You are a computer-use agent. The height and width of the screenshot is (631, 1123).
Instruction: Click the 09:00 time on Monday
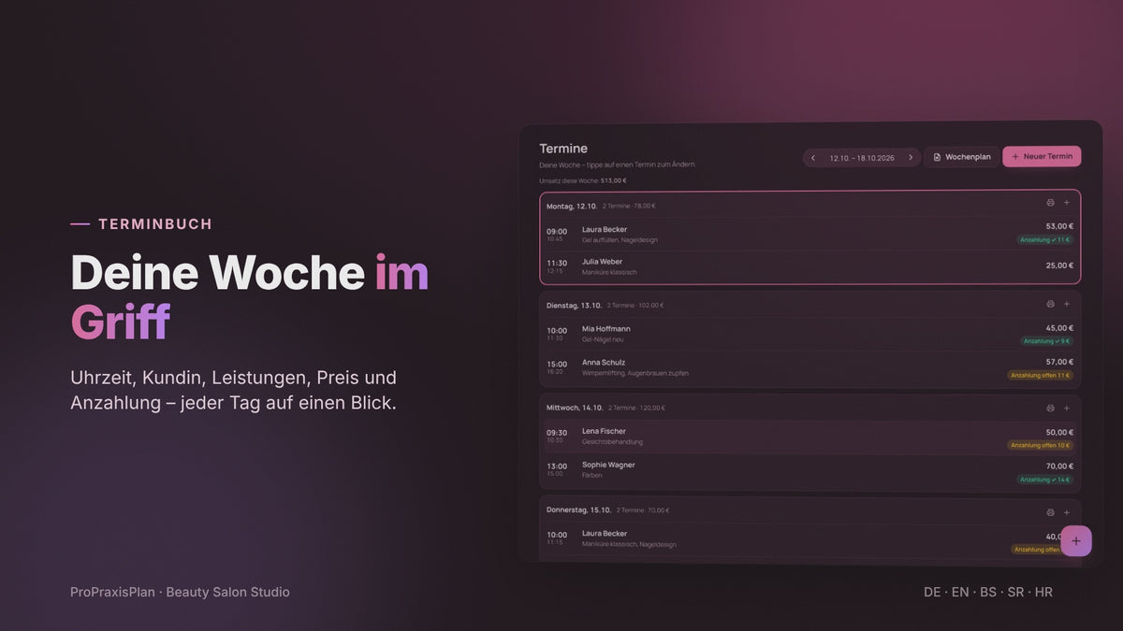point(557,231)
